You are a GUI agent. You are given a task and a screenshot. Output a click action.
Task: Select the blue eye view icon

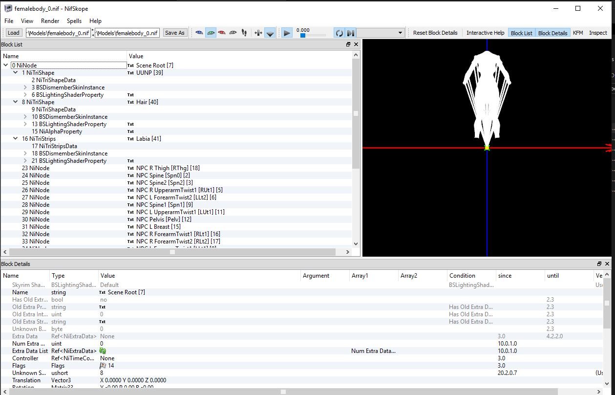coord(199,33)
